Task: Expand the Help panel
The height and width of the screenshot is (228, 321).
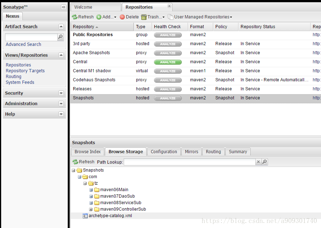Action: pos(61,114)
